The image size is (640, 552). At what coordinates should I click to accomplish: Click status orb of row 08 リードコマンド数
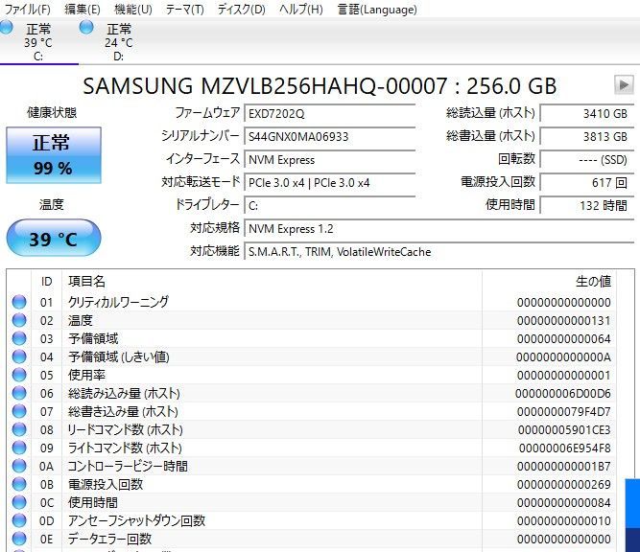[19, 429]
